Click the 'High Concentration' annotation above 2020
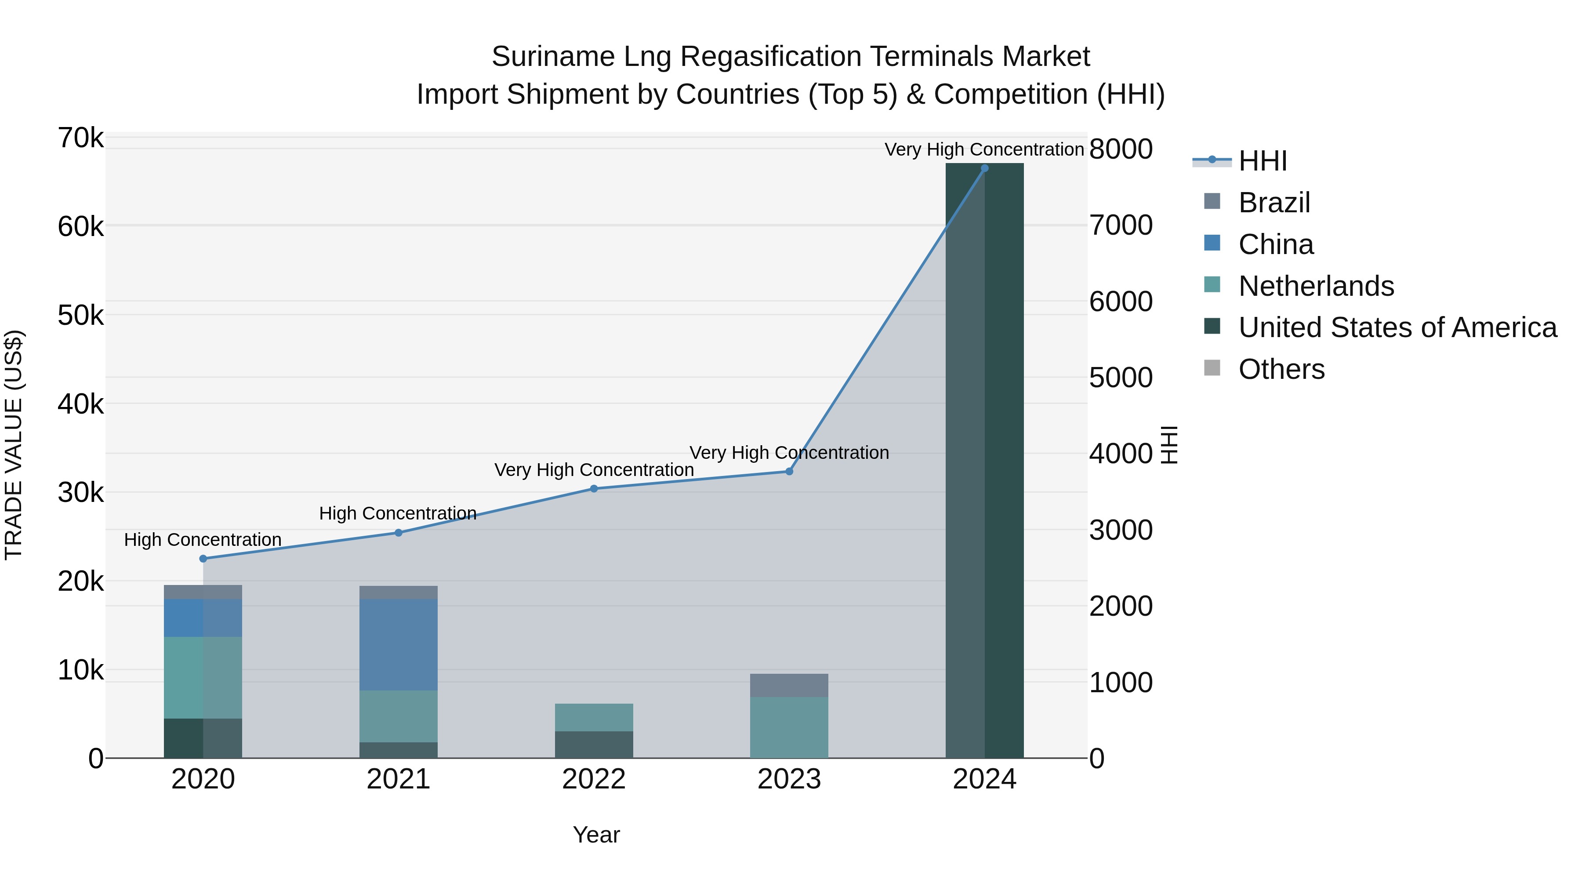The width and height of the screenshot is (1582, 890). pyautogui.click(x=203, y=540)
